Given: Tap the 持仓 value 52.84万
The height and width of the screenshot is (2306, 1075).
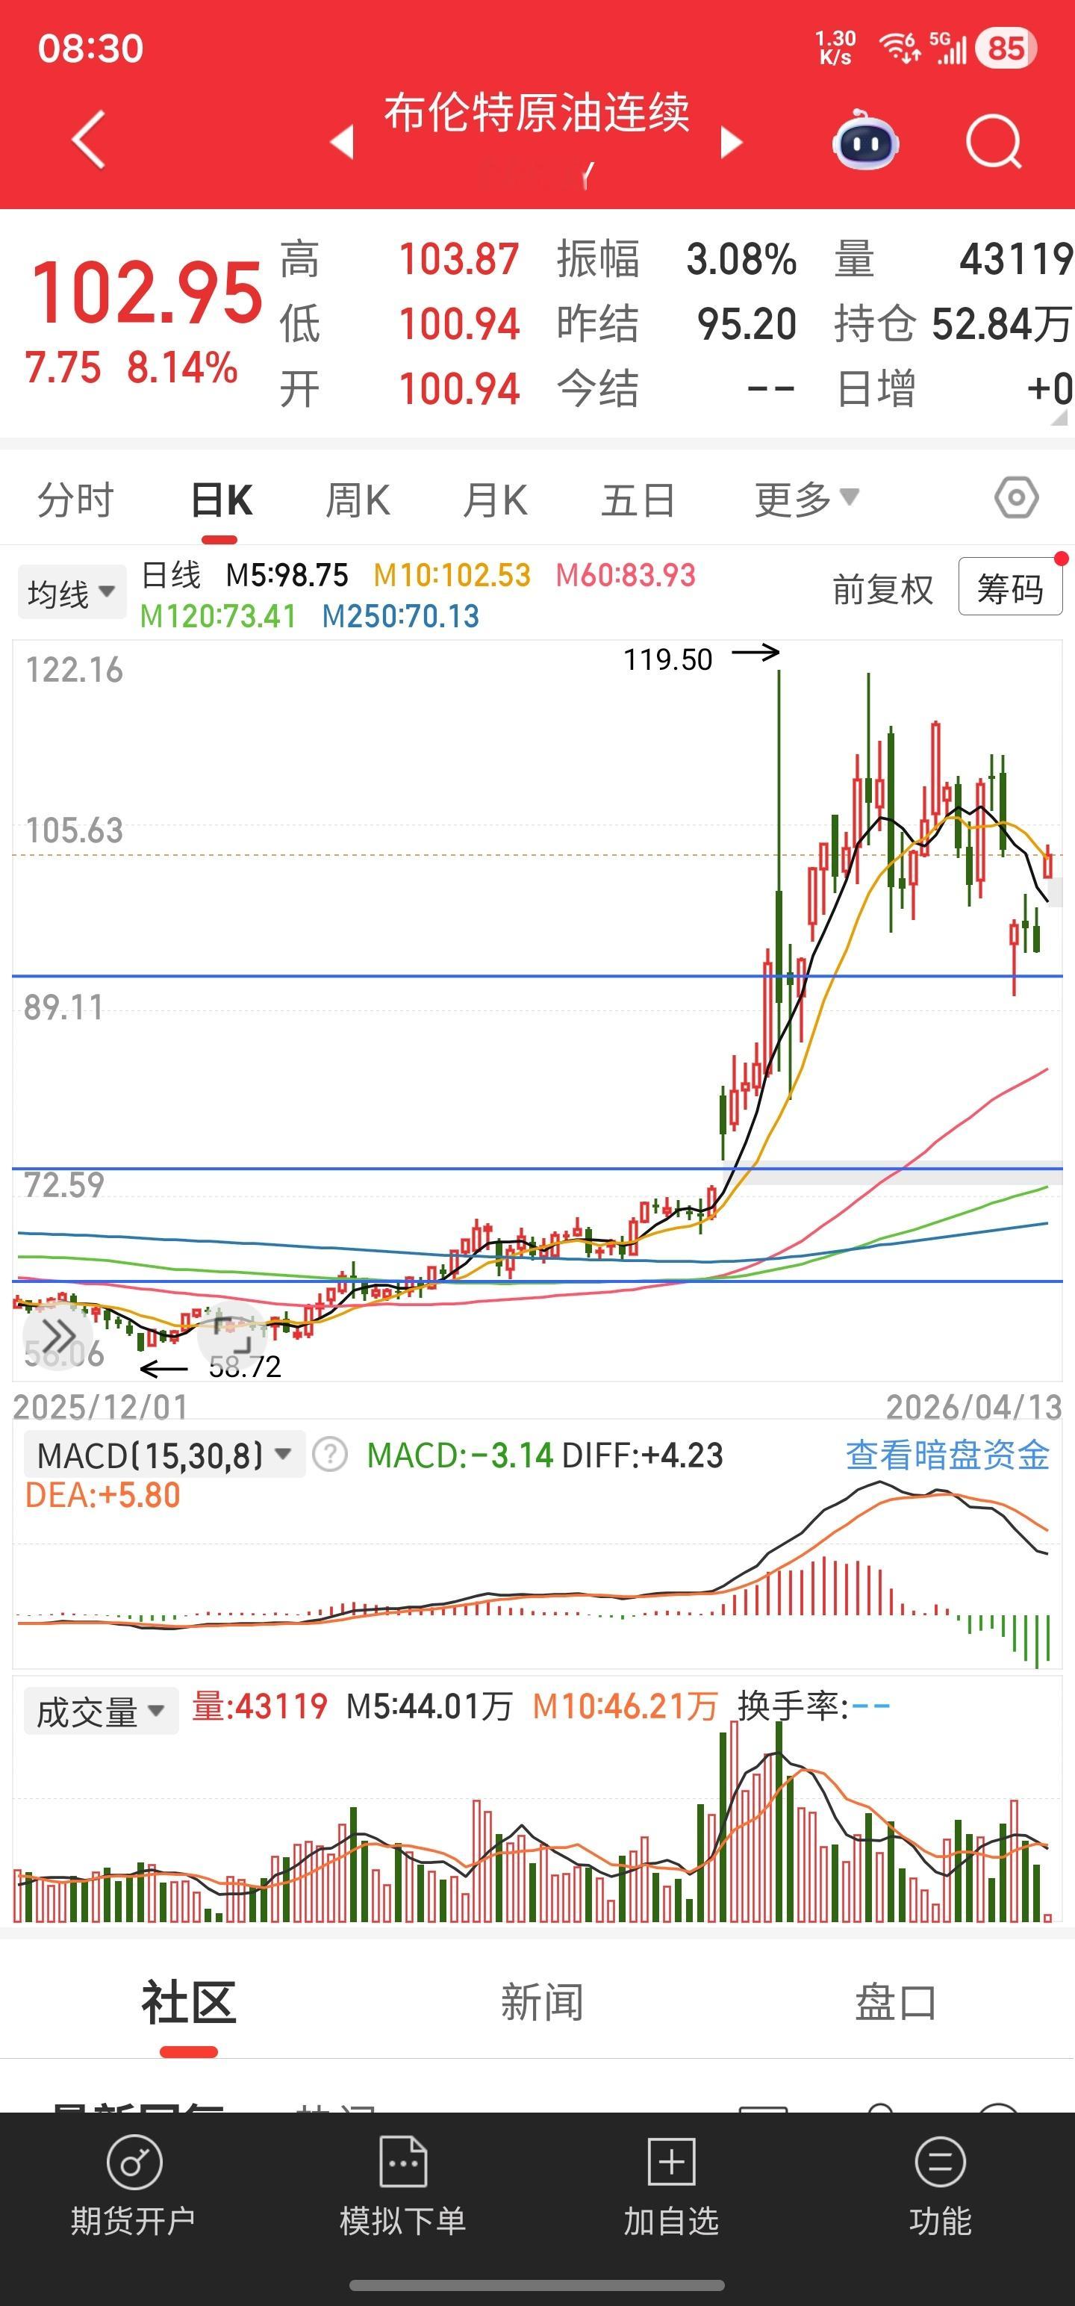Looking at the screenshot, I should tap(1002, 324).
